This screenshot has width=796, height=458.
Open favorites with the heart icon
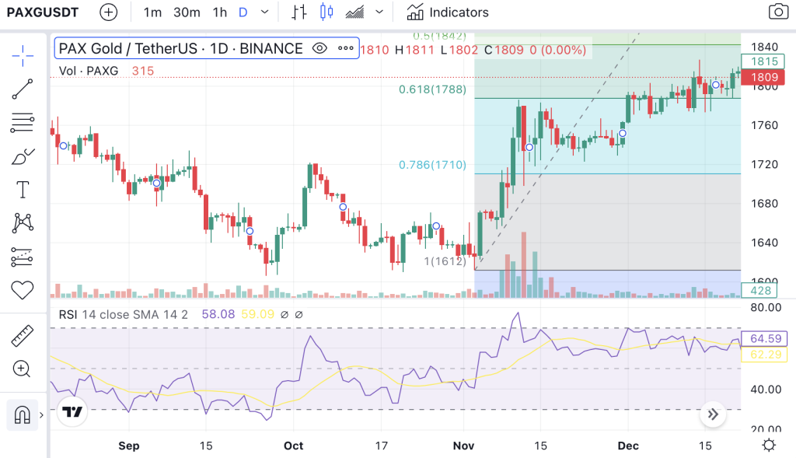23,291
